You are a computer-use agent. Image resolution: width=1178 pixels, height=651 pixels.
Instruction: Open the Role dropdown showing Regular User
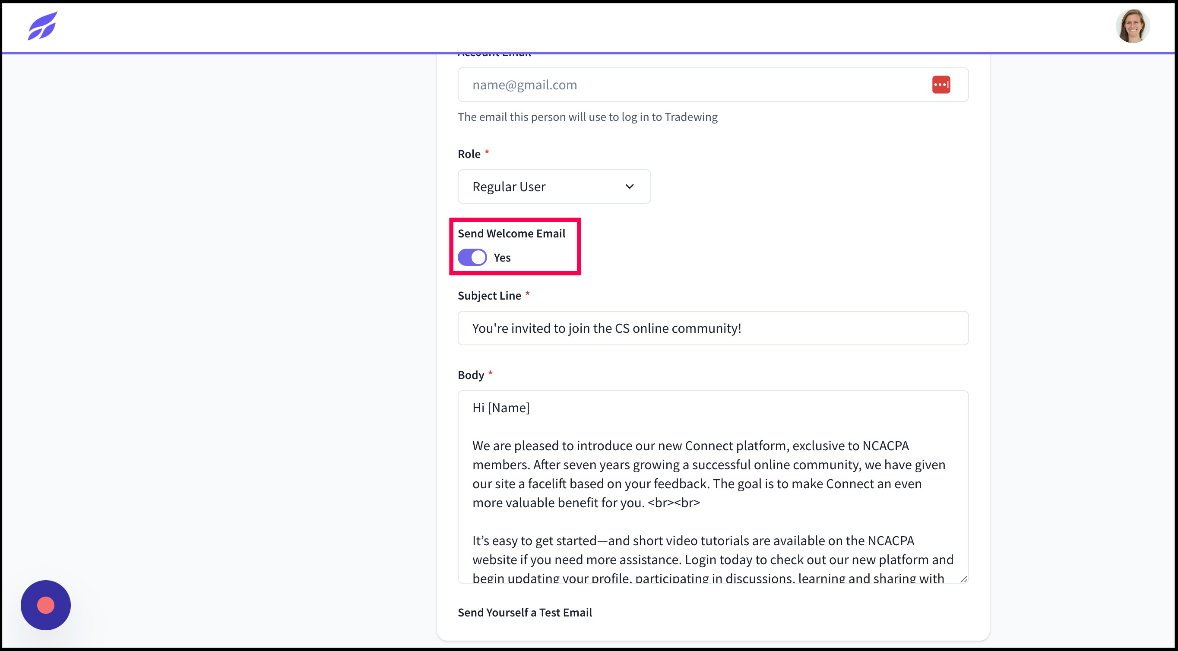click(554, 186)
